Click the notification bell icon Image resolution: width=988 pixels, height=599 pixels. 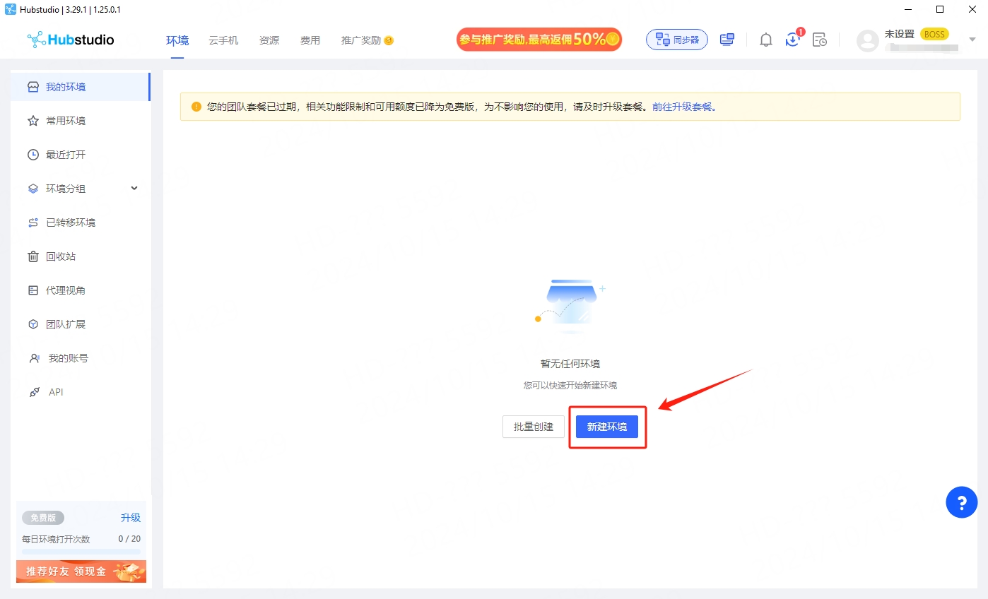click(x=765, y=40)
